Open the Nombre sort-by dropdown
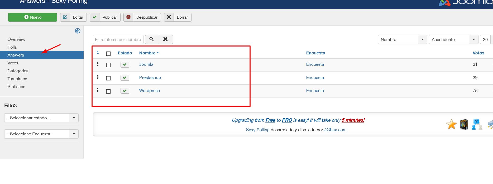 coord(403,39)
